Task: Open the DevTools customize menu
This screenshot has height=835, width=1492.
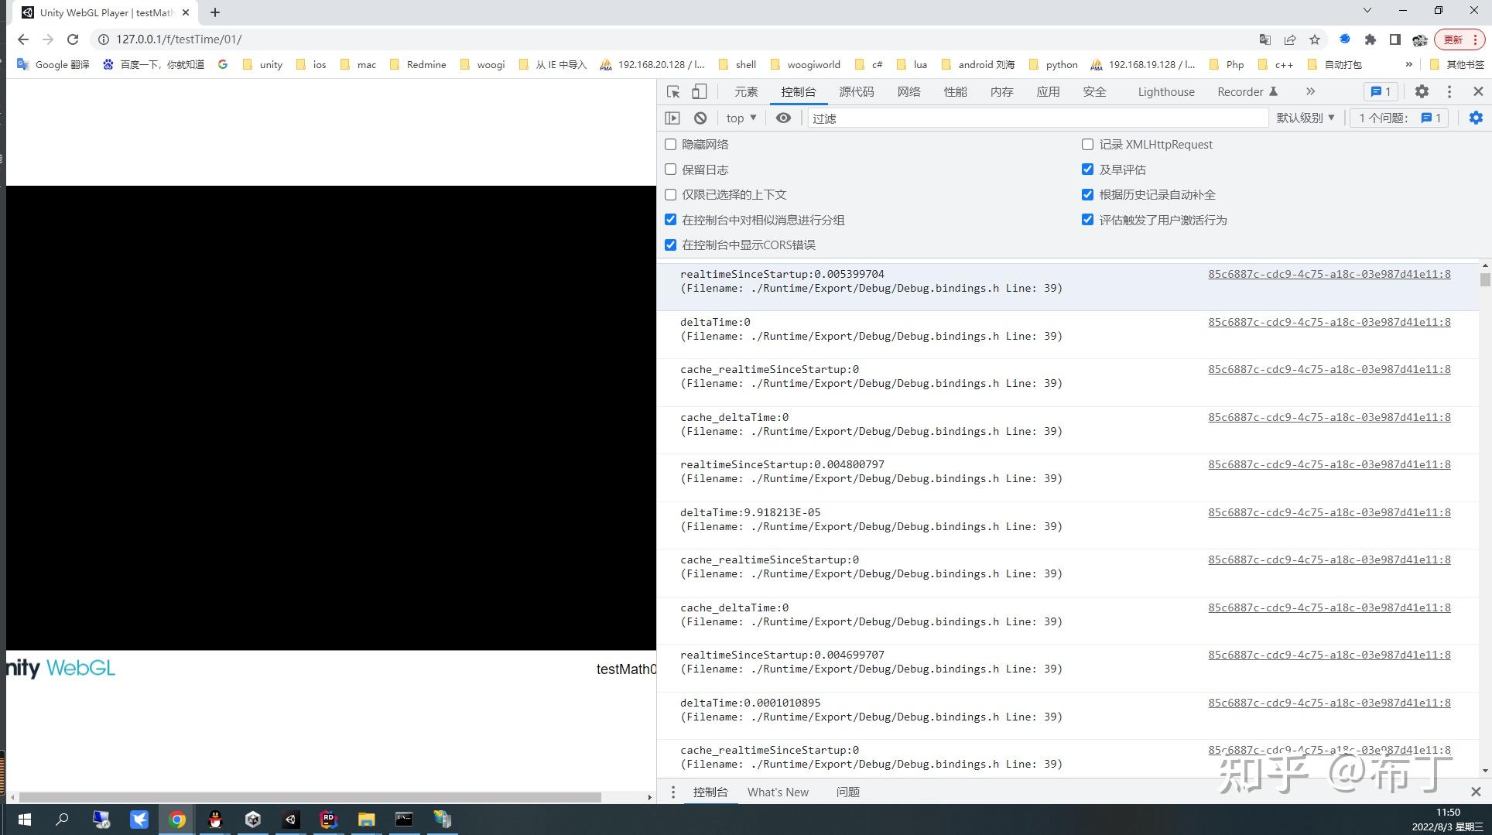Action: tap(1449, 91)
